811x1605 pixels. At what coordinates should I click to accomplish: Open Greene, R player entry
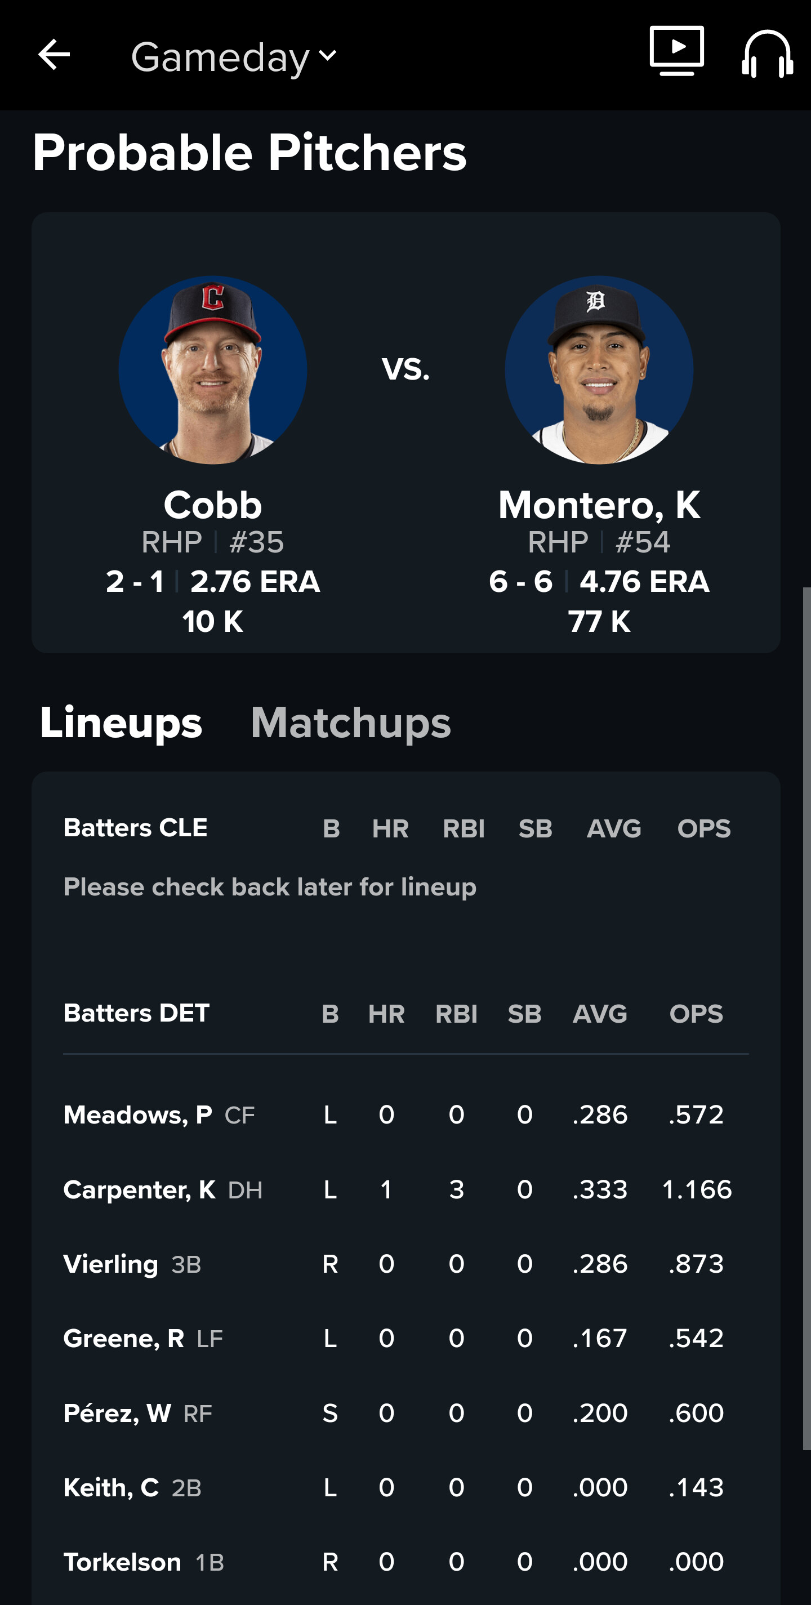point(142,1338)
